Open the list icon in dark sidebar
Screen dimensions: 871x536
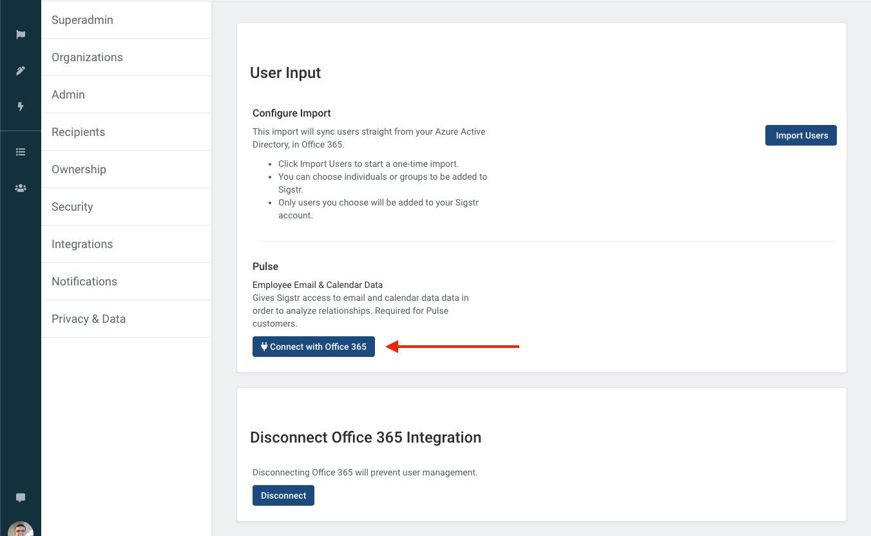(21, 152)
